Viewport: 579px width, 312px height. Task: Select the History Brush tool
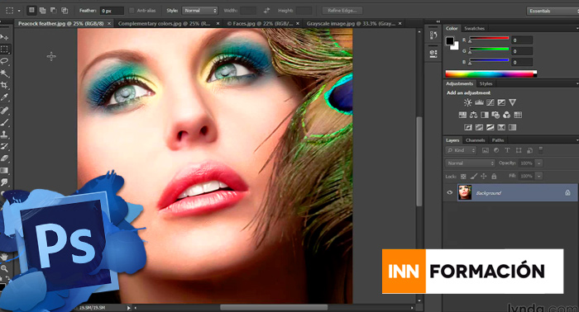(4, 146)
